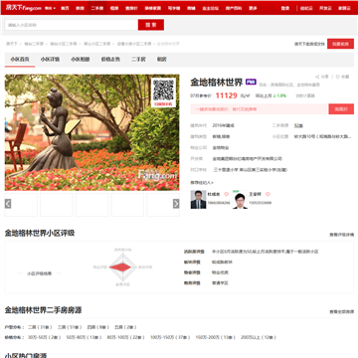
Task: Open 房产百科 in the top navigation
Action: (234, 8)
